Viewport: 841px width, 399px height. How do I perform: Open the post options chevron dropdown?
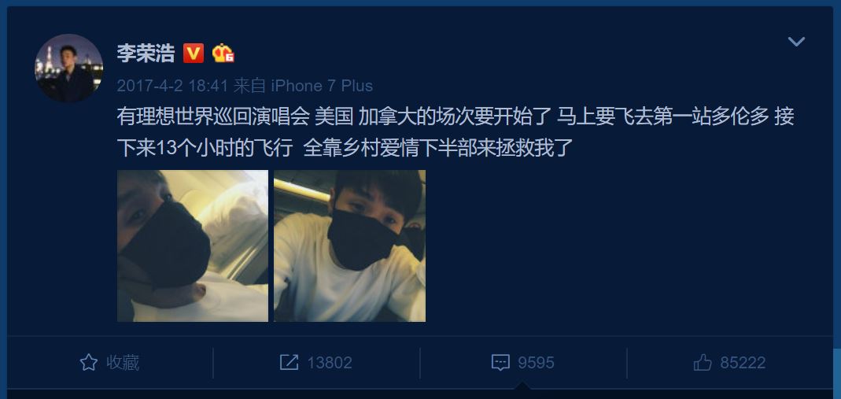[x=796, y=41]
